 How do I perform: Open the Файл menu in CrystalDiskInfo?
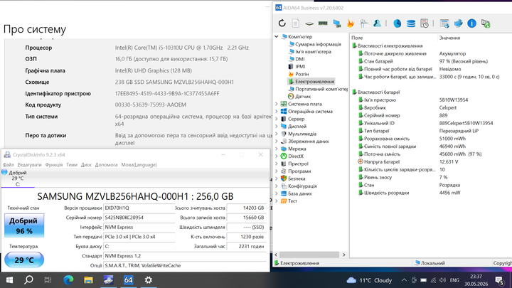[x=8, y=164]
